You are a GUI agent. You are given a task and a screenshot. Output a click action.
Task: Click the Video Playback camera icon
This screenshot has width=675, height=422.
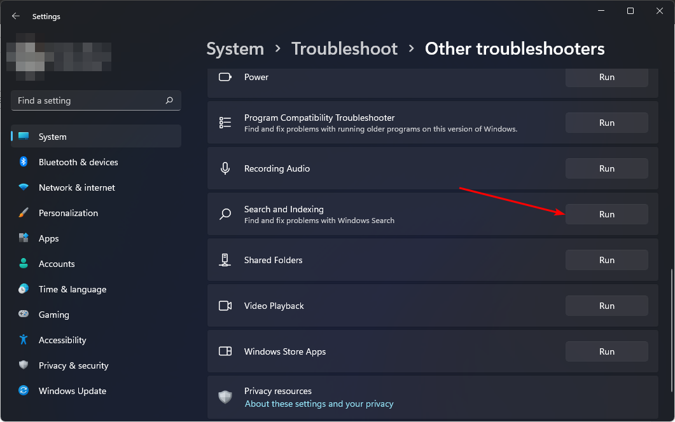pyautogui.click(x=225, y=306)
